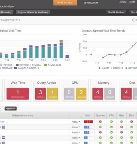Viewport: 137px width, 144px height.
Task: Toggle the green DEVSQL2K58 legend swatch
Action: pyautogui.click(x=46, y=65)
